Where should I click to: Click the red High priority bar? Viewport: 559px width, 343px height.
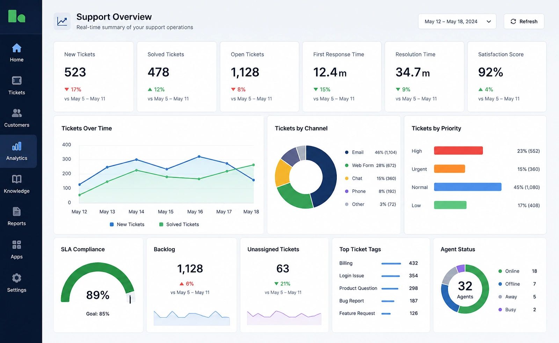coord(458,150)
